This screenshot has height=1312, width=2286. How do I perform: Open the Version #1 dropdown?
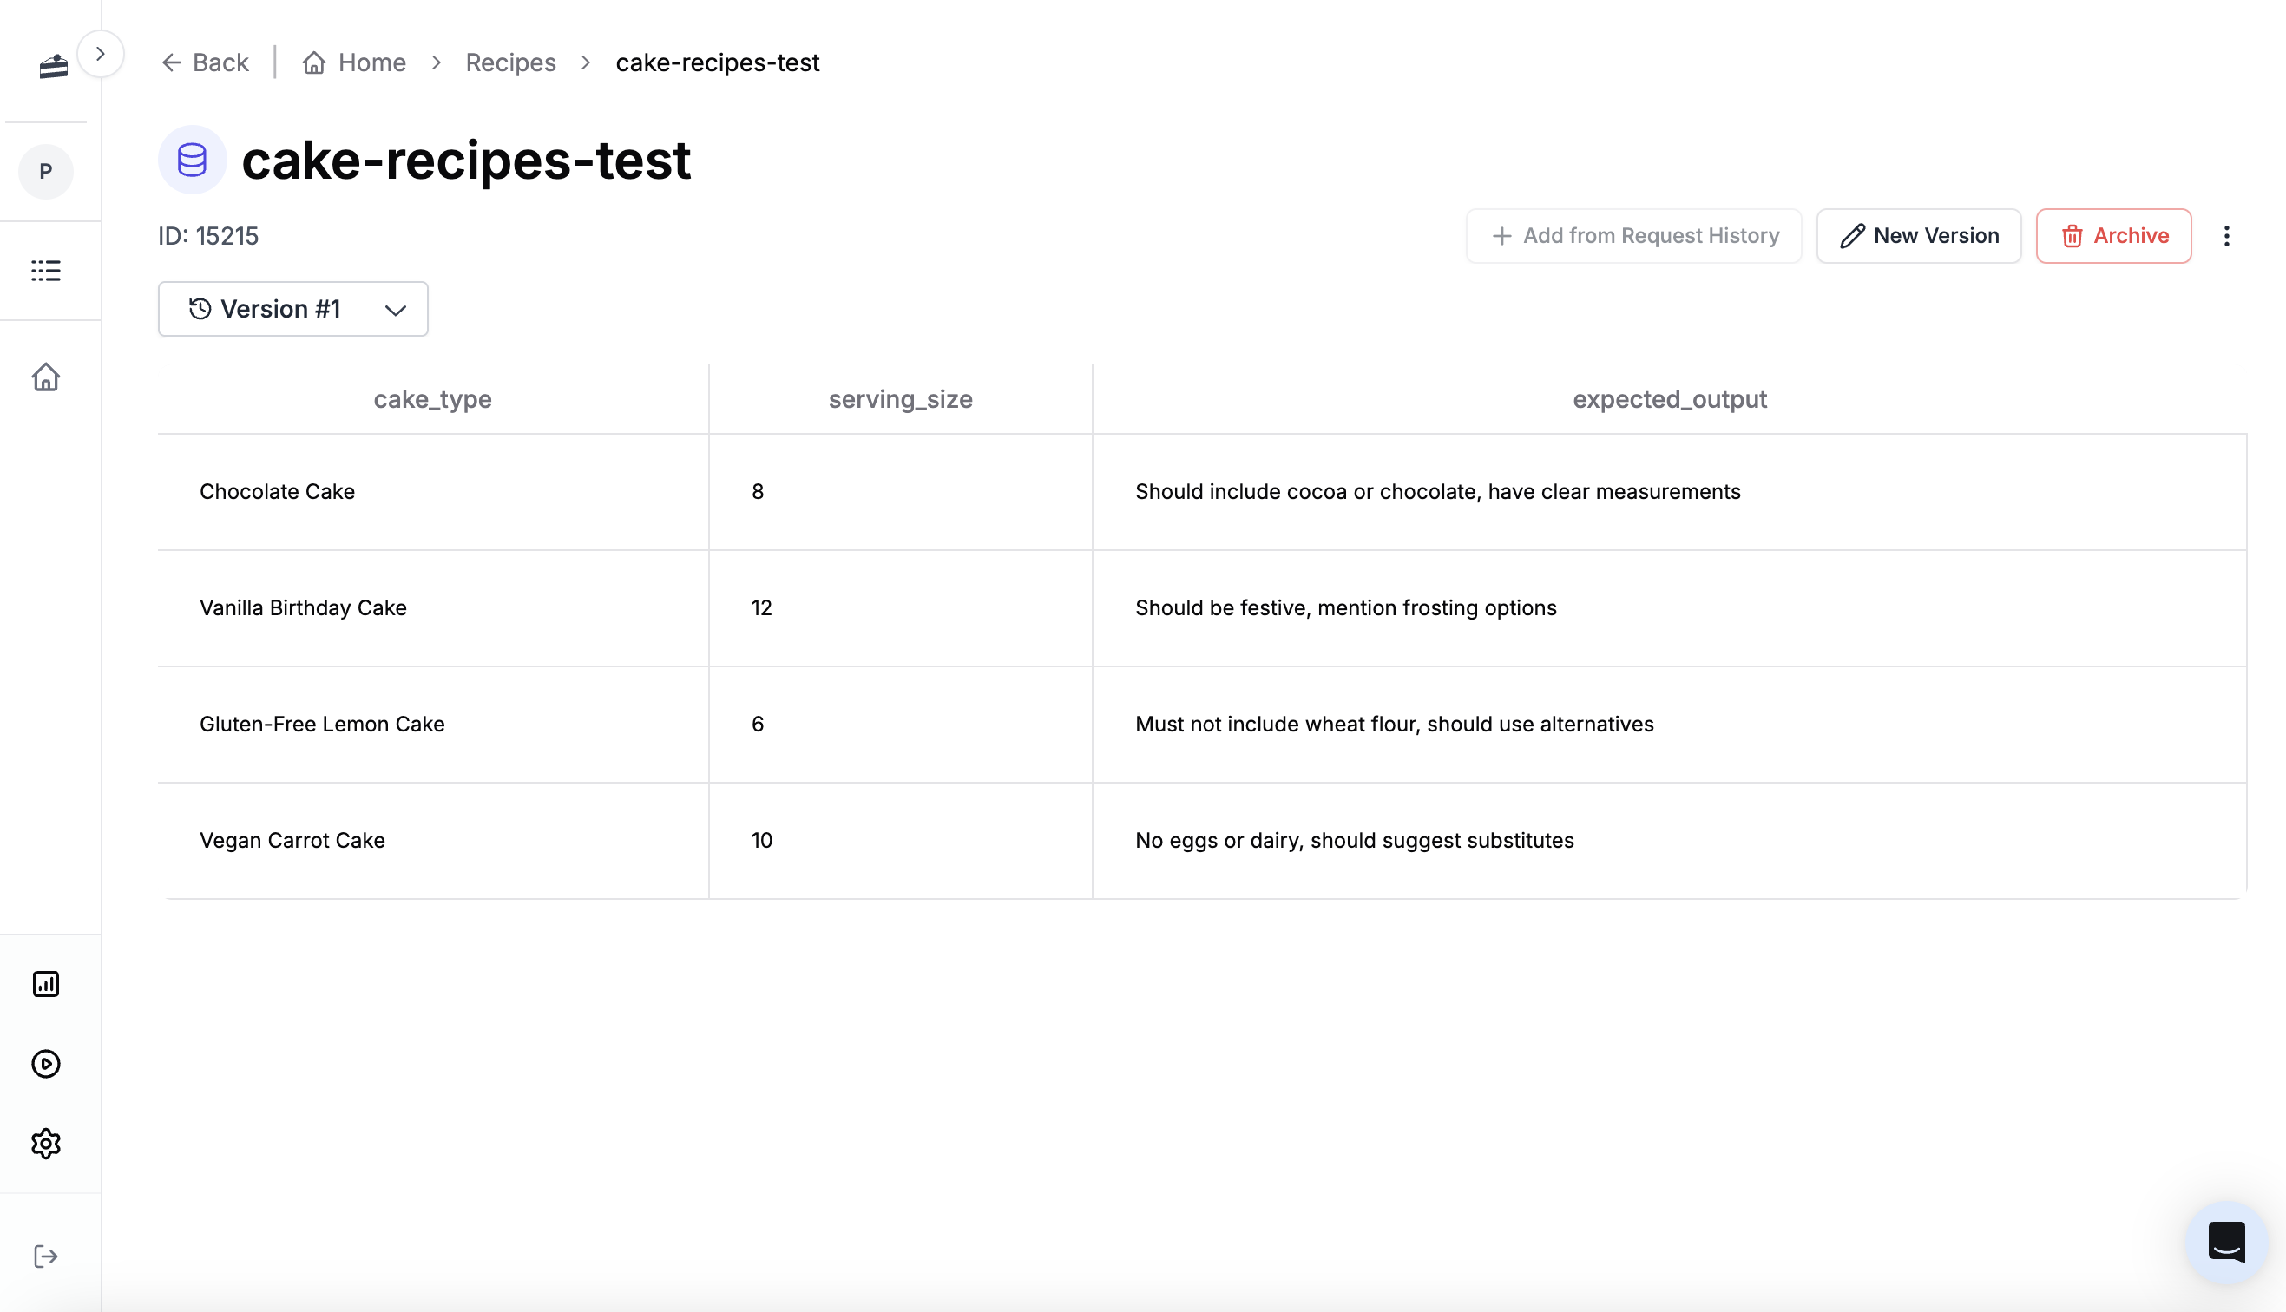pos(292,309)
